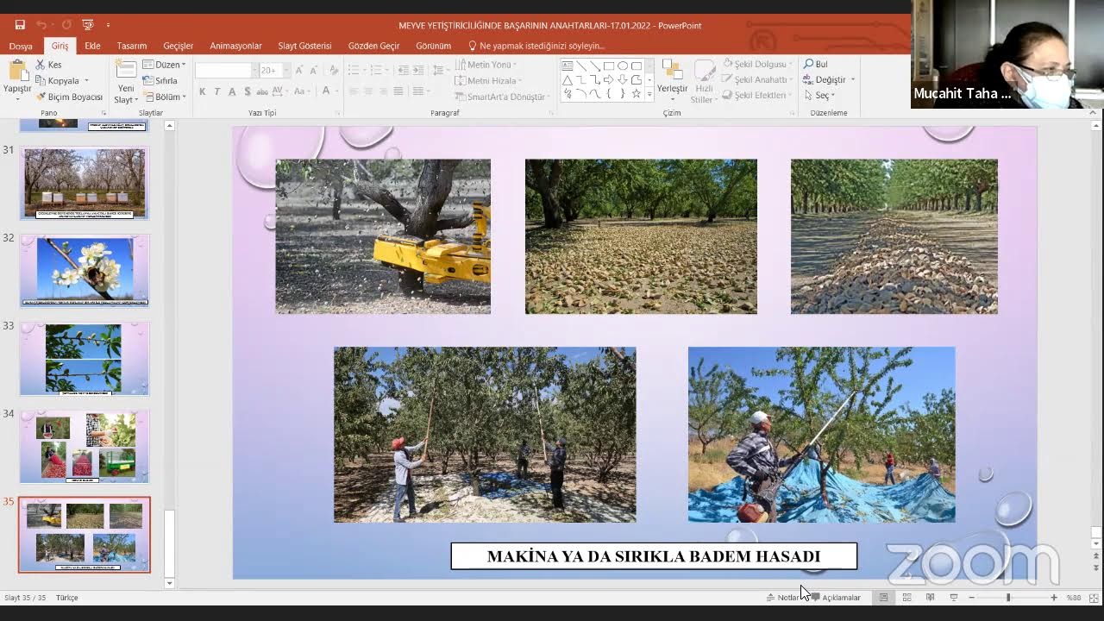Select Biçim Boyacısı format painter
Viewport: 1104px width, 621px height.
pos(68,97)
